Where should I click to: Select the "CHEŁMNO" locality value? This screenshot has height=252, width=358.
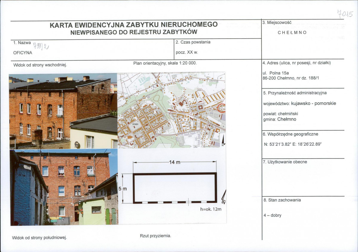point(292,33)
